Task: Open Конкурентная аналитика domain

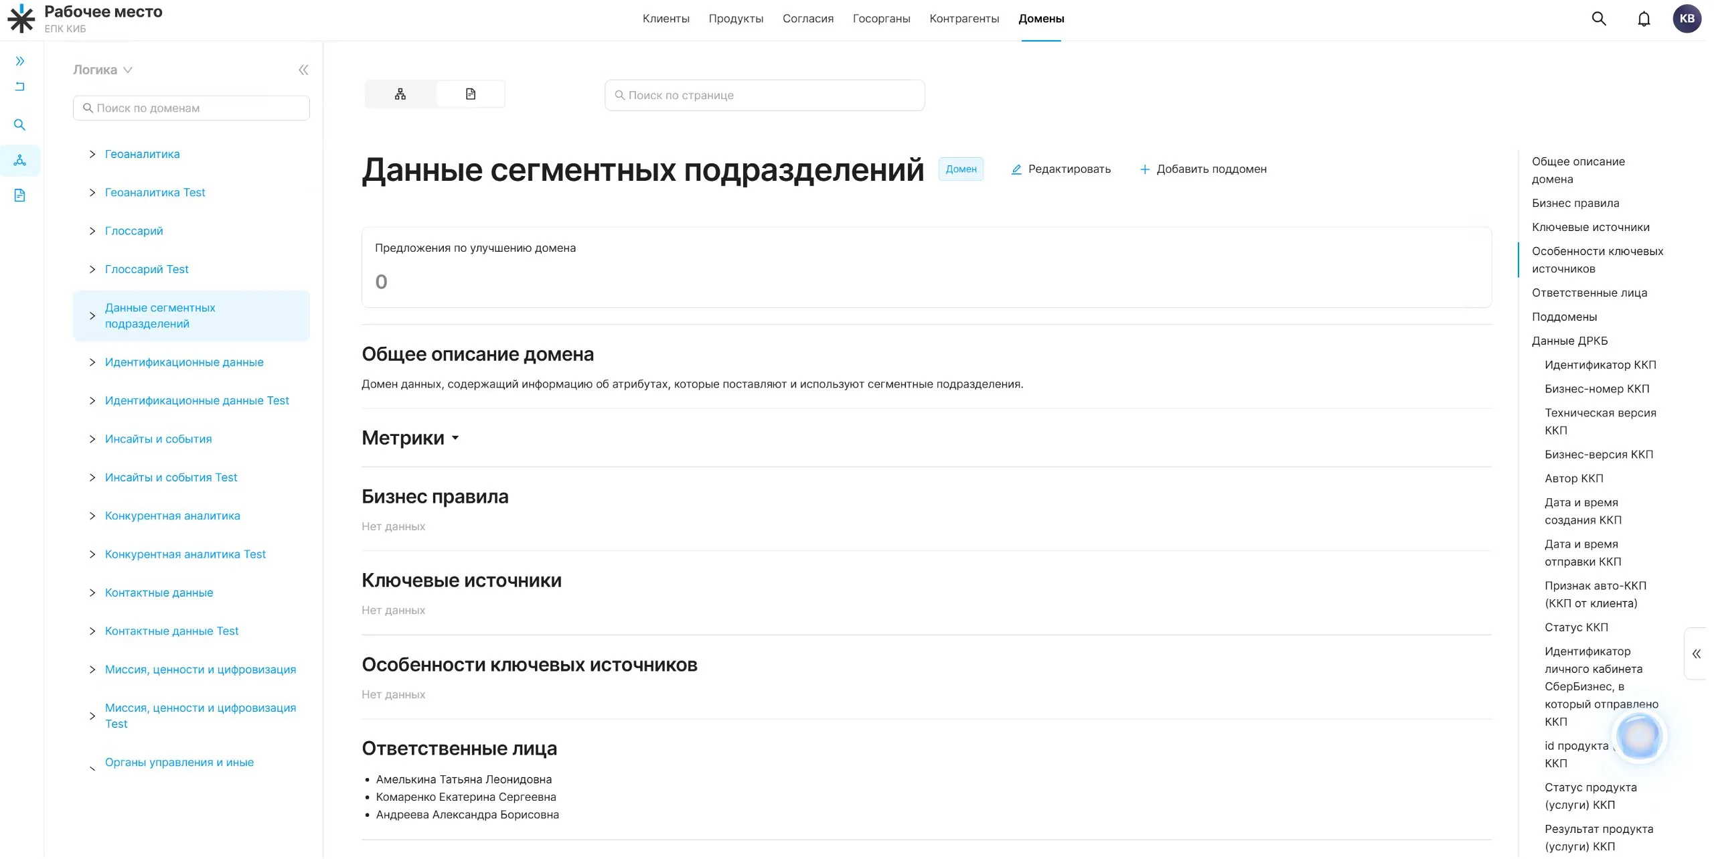Action: pos(172,516)
